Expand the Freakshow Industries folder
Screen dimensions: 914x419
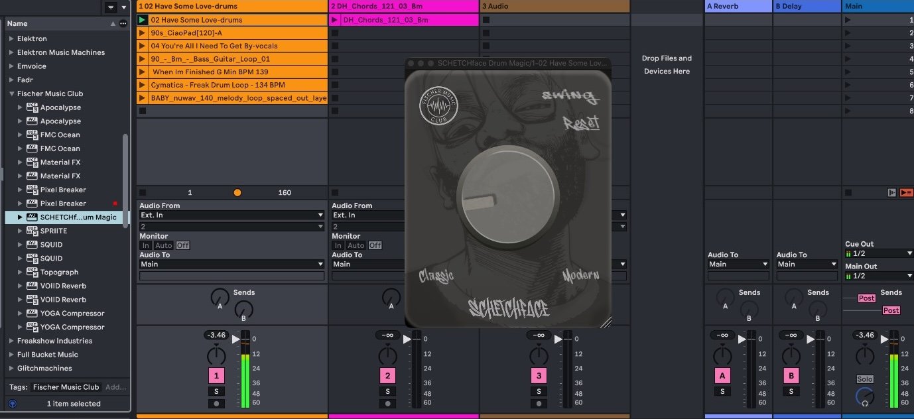coord(11,341)
